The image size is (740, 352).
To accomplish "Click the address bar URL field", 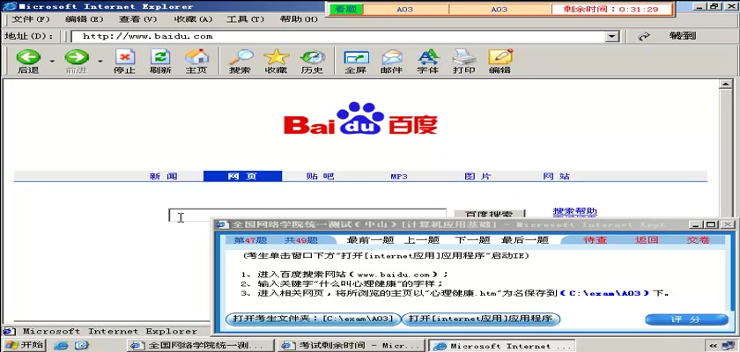I will coord(338,36).
